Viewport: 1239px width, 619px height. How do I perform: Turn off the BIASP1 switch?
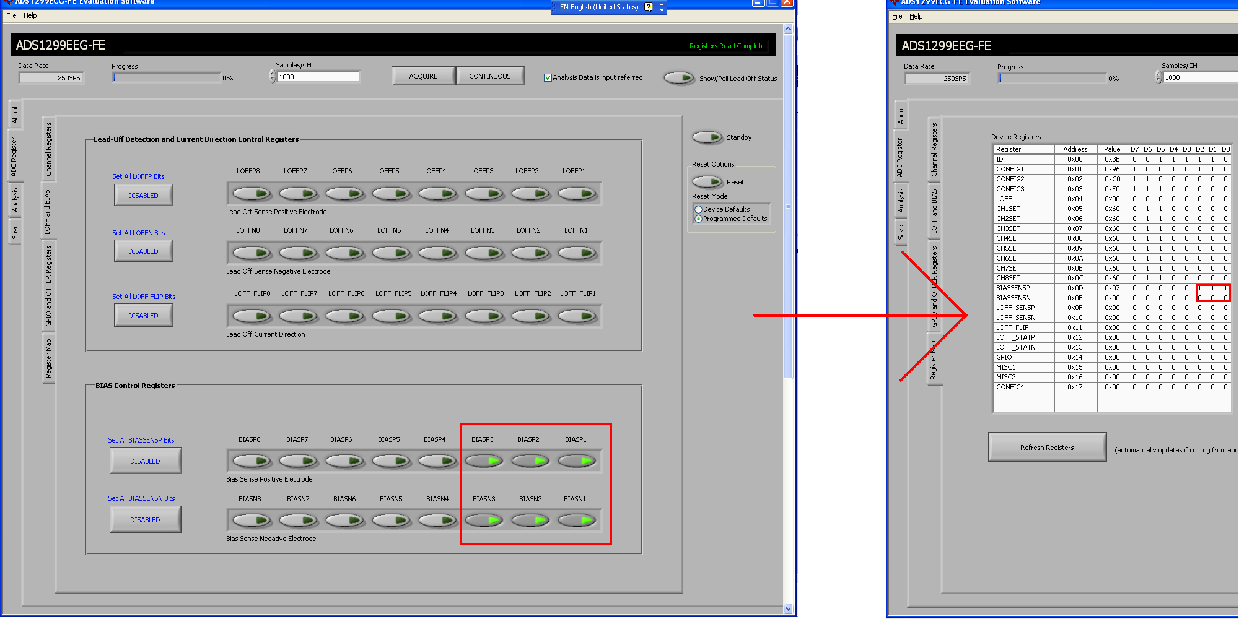point(577,461)
